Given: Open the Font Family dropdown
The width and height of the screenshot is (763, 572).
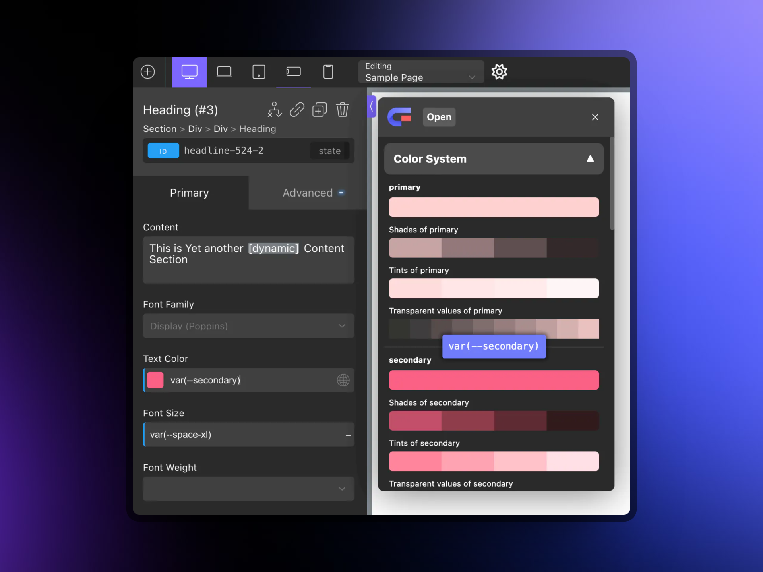Looking at the screenshot, I should click(248, 326).
